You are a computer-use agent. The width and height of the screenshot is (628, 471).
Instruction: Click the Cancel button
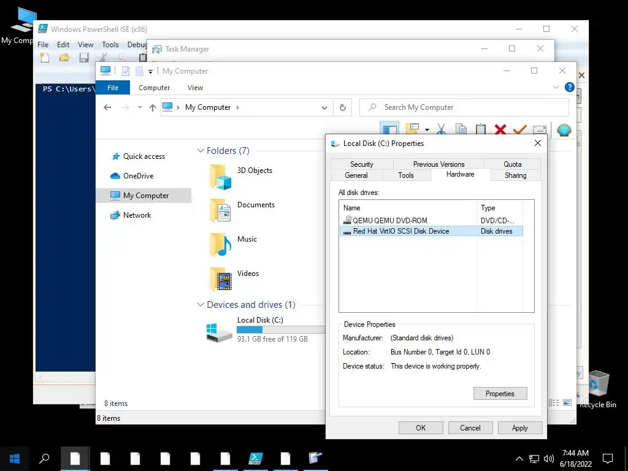tap(470, 427)
